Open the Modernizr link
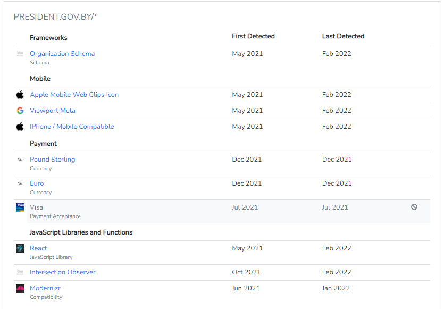The image size is (444, 309). click(x=45, y=288)
